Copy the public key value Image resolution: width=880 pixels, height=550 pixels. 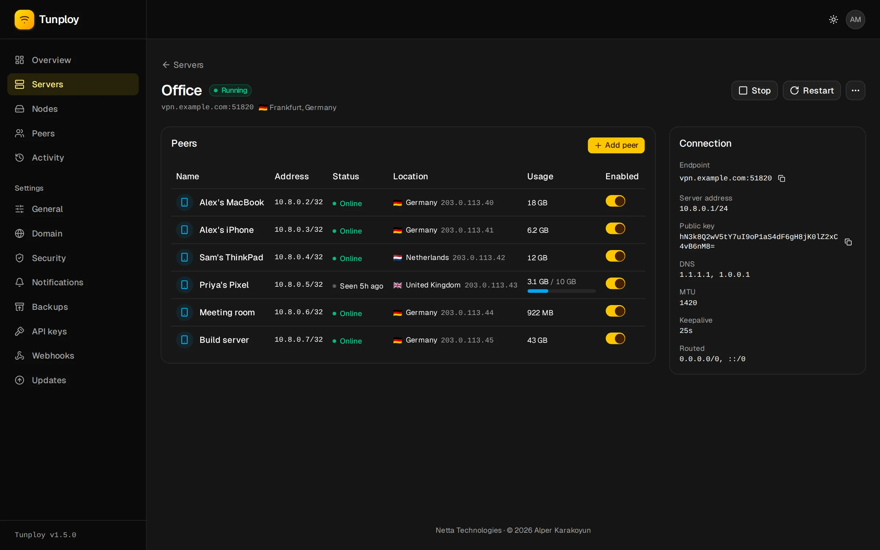click(848, 242)
